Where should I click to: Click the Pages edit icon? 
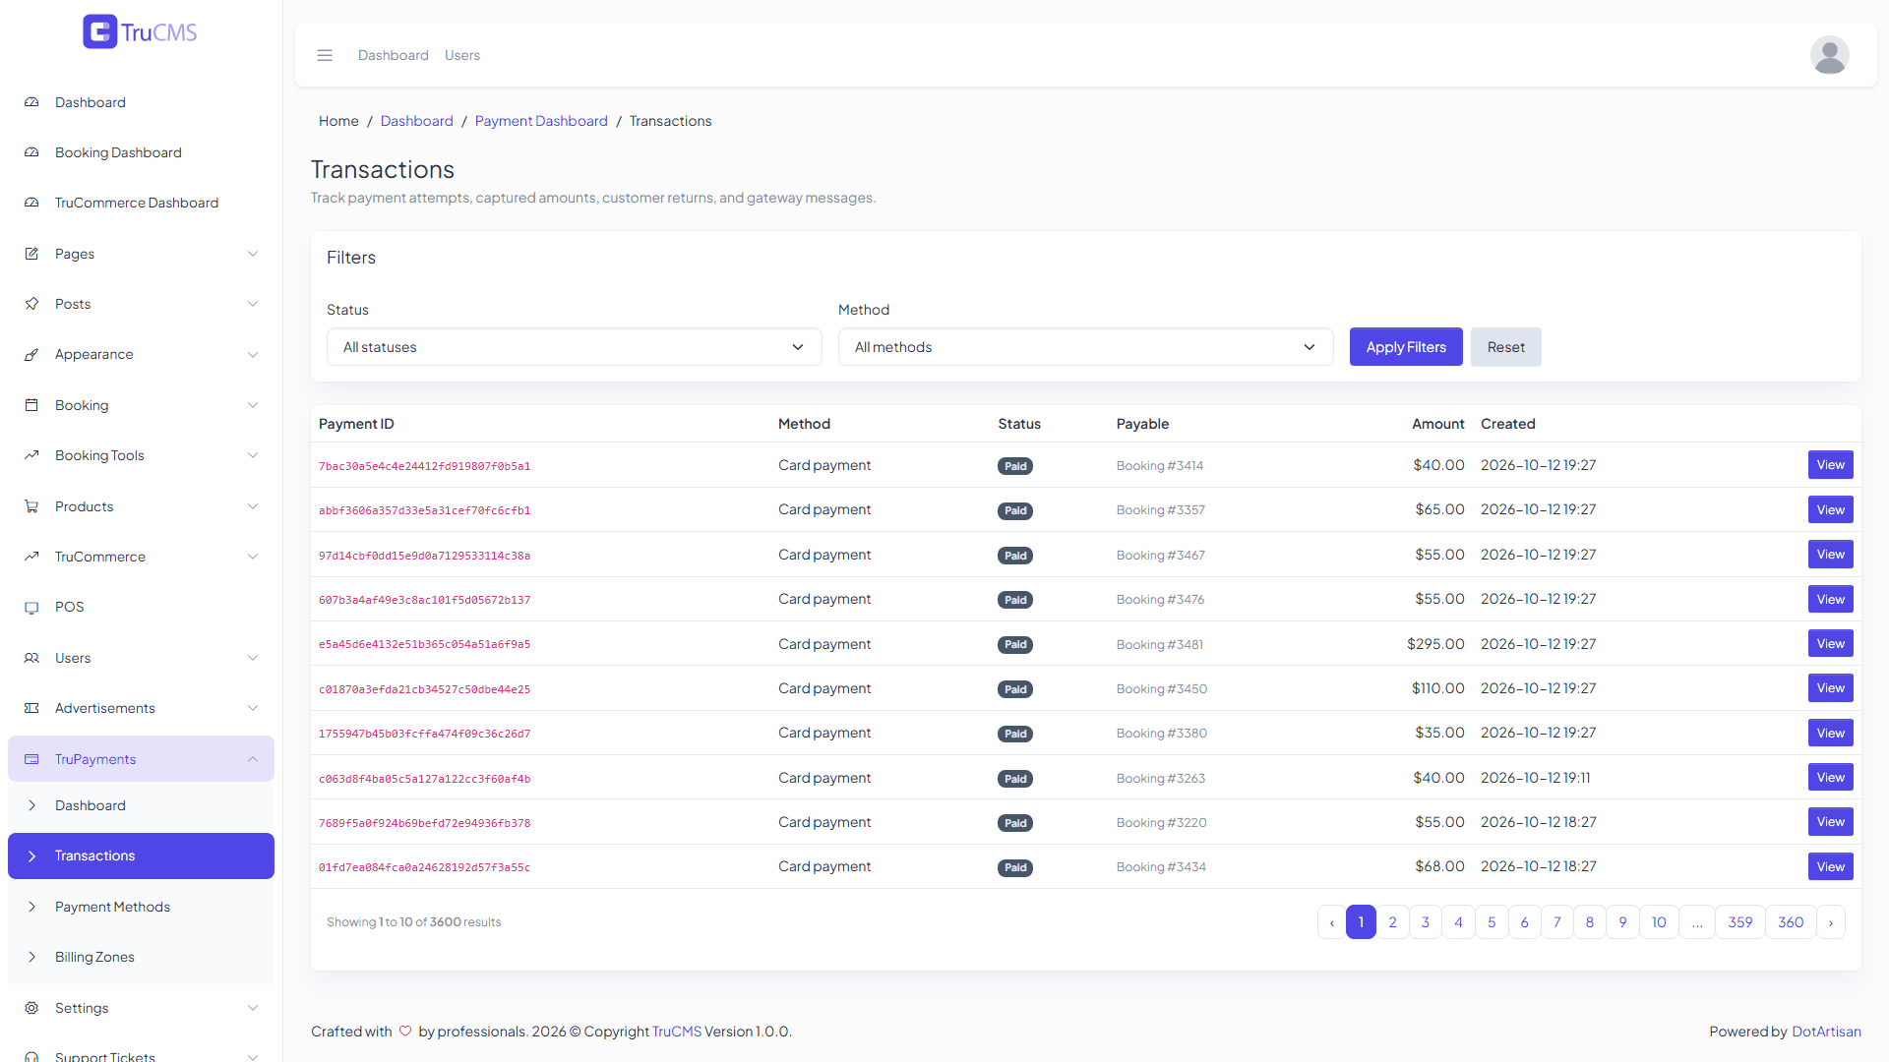[x=31, y=254]
